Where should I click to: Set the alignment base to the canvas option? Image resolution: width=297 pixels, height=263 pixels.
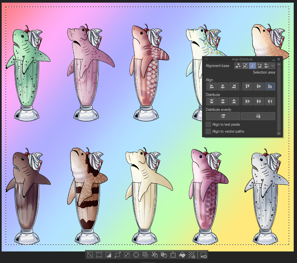(x=245, y=66)
